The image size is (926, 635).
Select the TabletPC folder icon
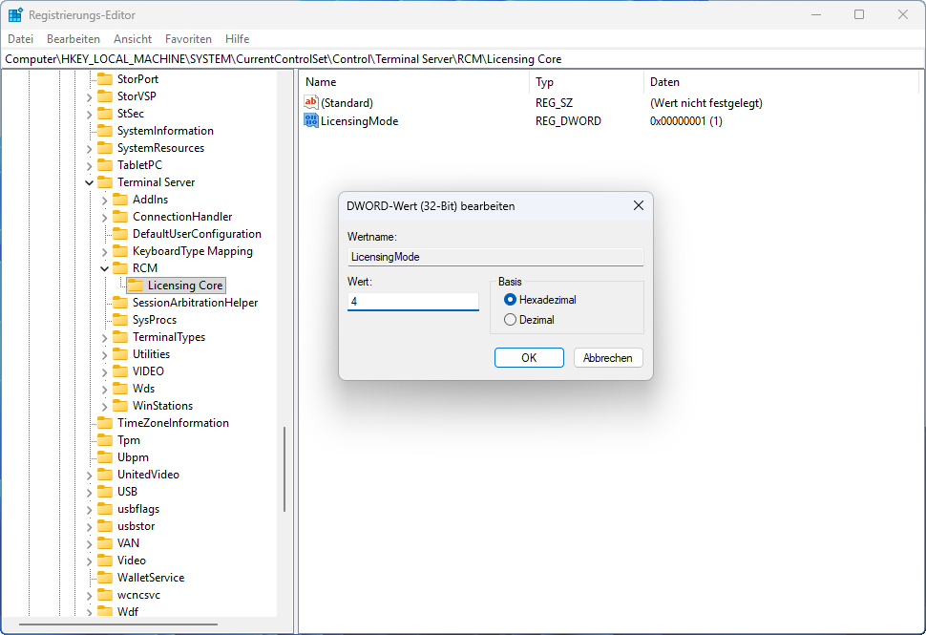tap(105, 165)
